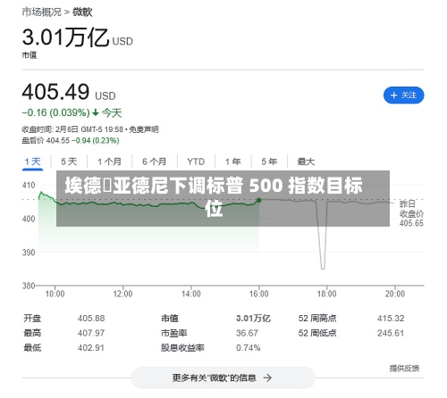Image resolution: width=447 pixels, height=398 pixels.
Task: Click the 收盘时间 2月6日 timestamp text
Action: point(72,129)
